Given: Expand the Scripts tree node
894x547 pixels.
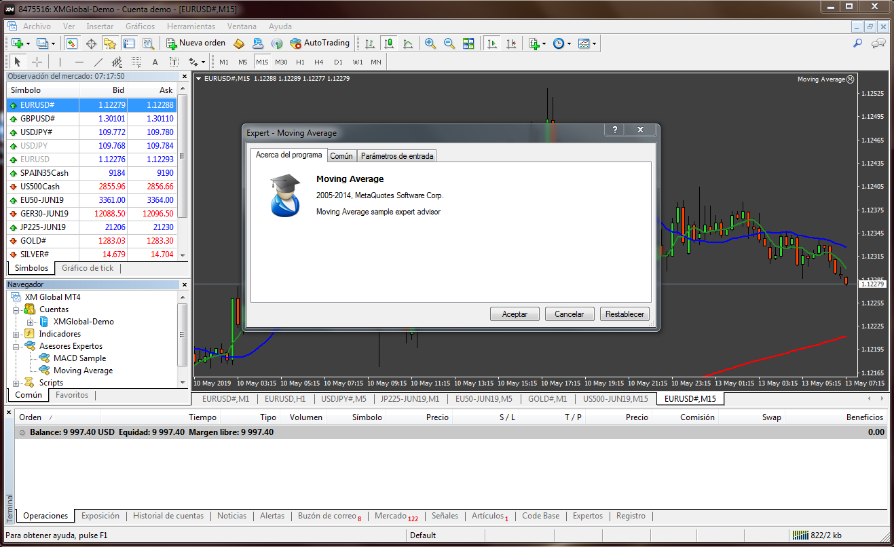Looking at the screenshot, I should coord(16,383).
